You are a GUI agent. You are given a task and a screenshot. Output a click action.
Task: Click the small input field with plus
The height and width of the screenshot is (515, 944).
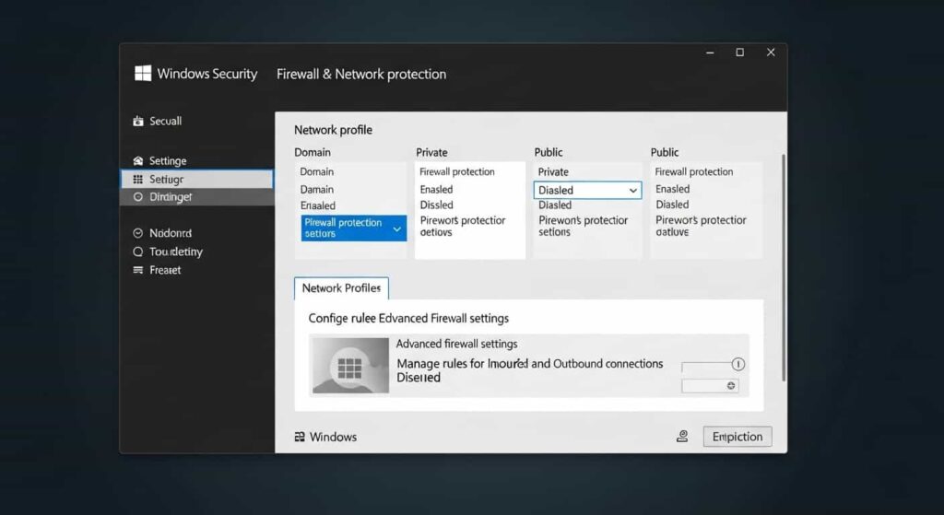pos(711,386)
